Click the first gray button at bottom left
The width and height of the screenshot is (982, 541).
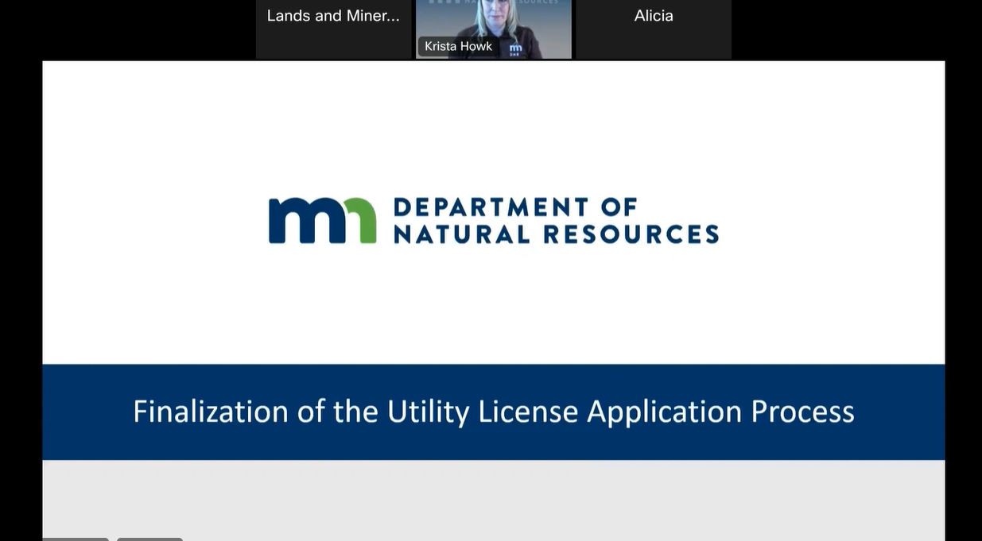coord(76,539)
